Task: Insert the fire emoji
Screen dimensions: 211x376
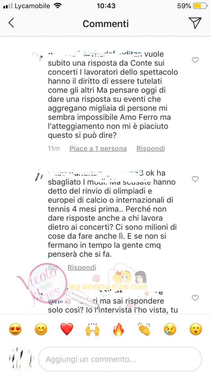Action: point(118,330)
